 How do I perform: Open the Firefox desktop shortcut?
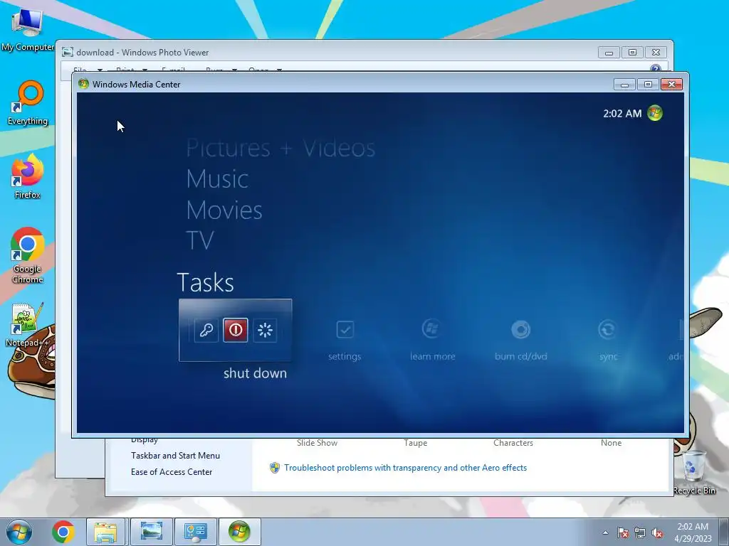[x=28, y=176]
